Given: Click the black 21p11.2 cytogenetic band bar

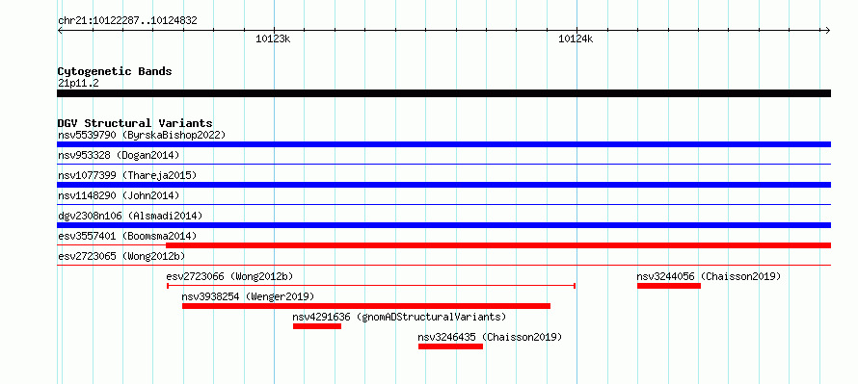Looking at the screenshot, I should click(x=443, y=93).
